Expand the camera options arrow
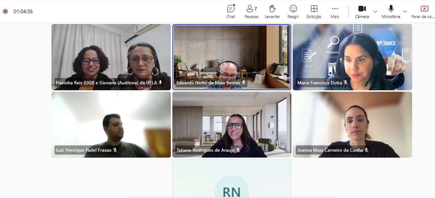 (375, 12)
